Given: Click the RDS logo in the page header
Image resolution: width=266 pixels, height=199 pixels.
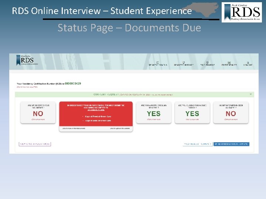Looking at the screenshot, I should [27, 60].
